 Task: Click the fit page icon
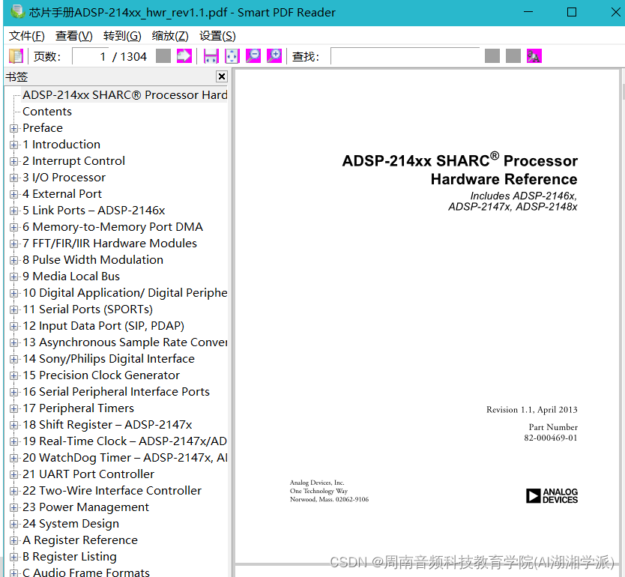[232, 56]
